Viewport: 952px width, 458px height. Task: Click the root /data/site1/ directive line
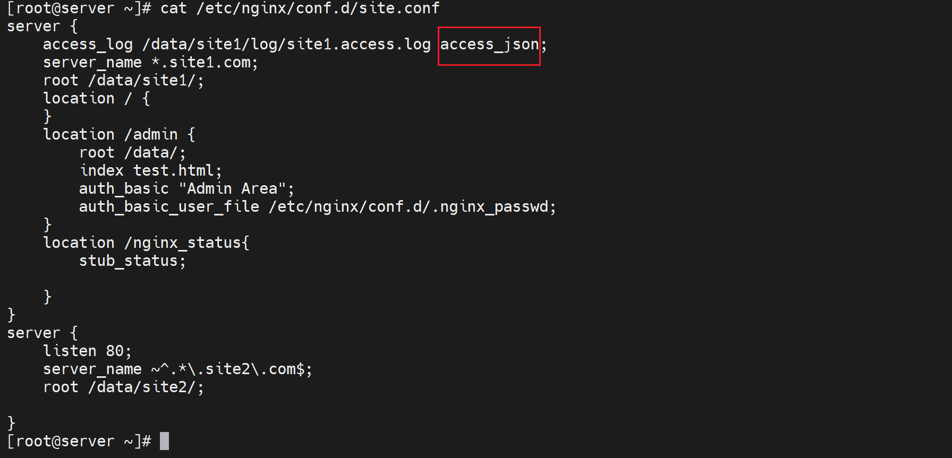(x=123, y=81)
